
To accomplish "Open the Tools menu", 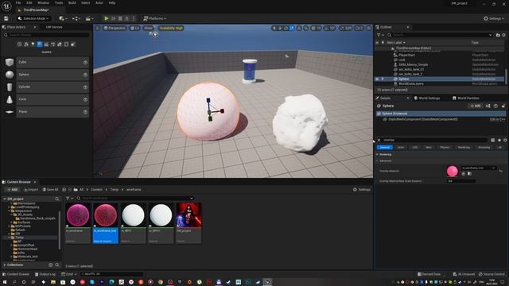I will click(x=59, y=3).
